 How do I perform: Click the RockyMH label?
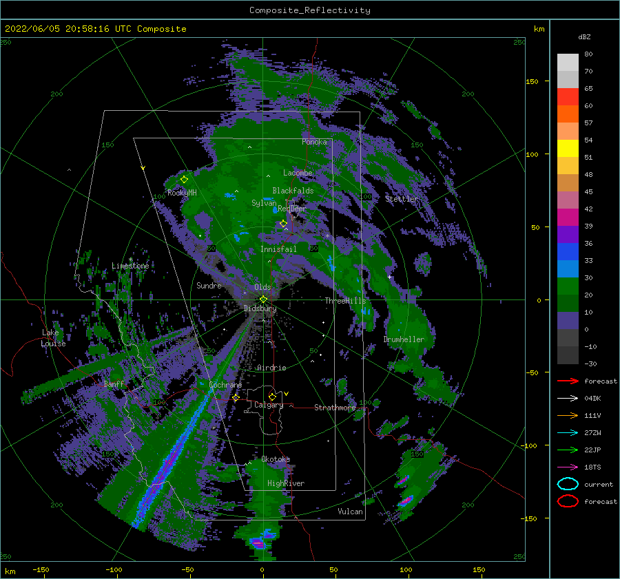tap(182, 193)
